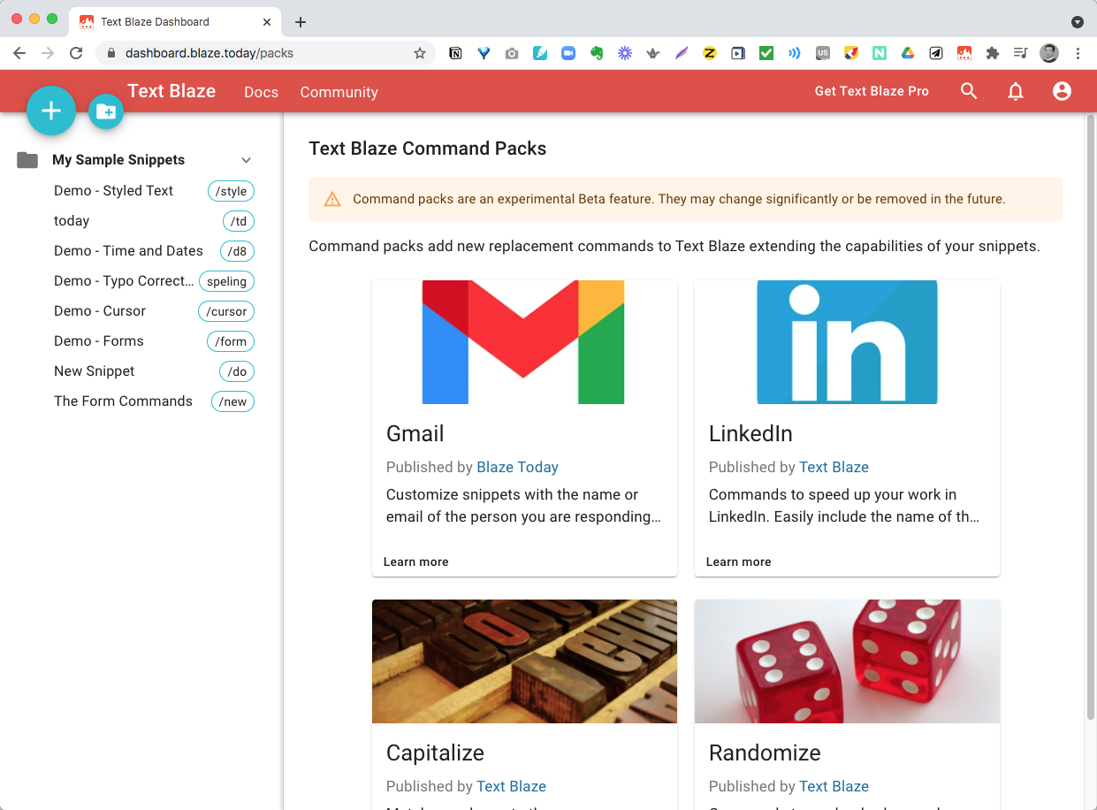Click Learn more on Gmail pack
This screenshot has height=810, width=1097.
(415, 562)
